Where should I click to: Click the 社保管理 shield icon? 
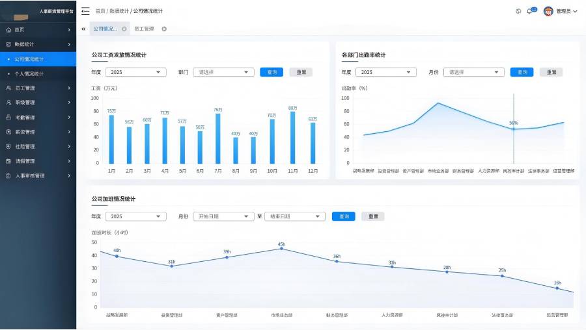pyautogui.click(x=8, y=147)
